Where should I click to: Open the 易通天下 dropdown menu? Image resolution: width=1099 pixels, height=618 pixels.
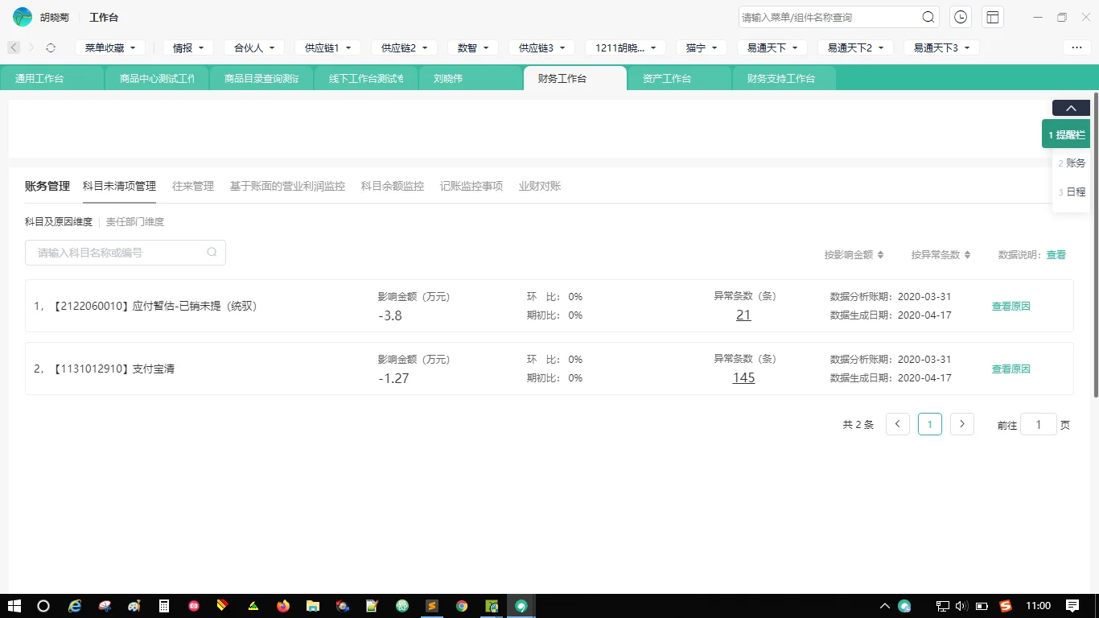(x=772, y=47)
